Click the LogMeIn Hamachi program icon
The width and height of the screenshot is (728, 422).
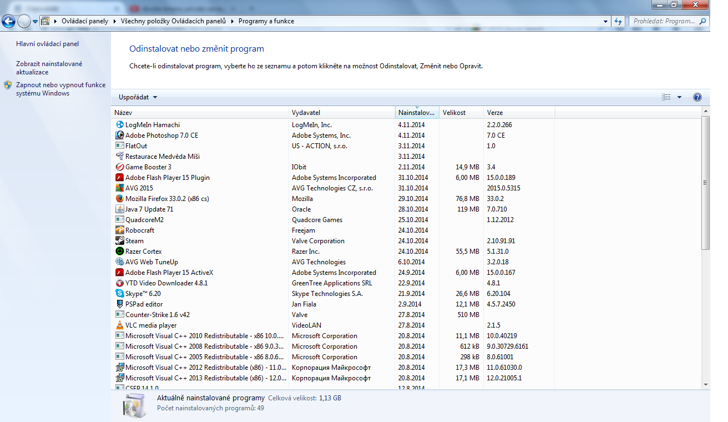pos(119,125)
